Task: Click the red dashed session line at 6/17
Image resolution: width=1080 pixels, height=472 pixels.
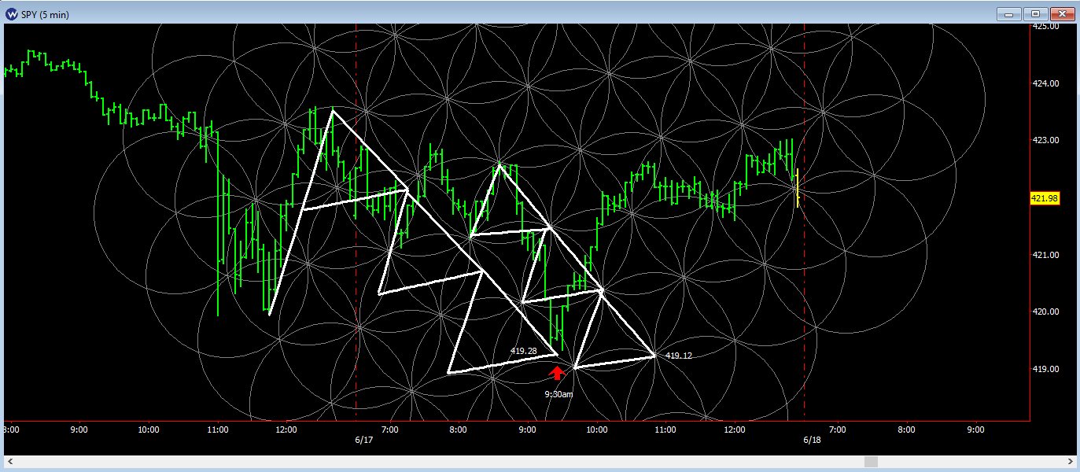Action: [356, 220]
